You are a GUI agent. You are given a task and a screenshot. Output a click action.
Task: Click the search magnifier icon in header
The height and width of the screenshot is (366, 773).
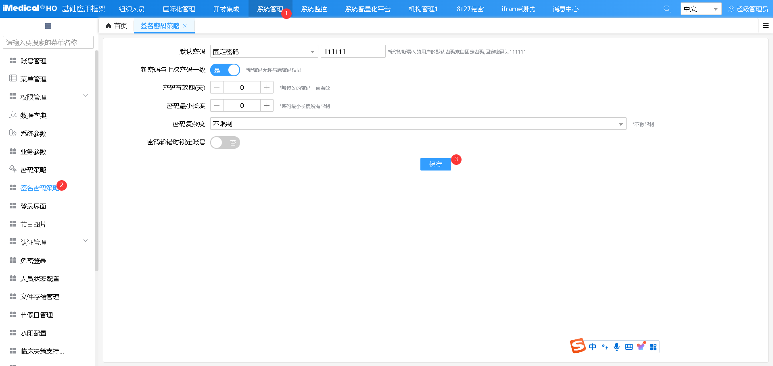coord(667,9)
